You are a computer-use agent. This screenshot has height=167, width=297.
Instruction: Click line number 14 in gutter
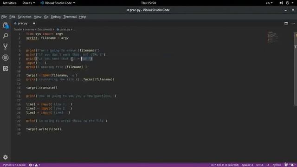pyautogui.click(x=19, y=88)
